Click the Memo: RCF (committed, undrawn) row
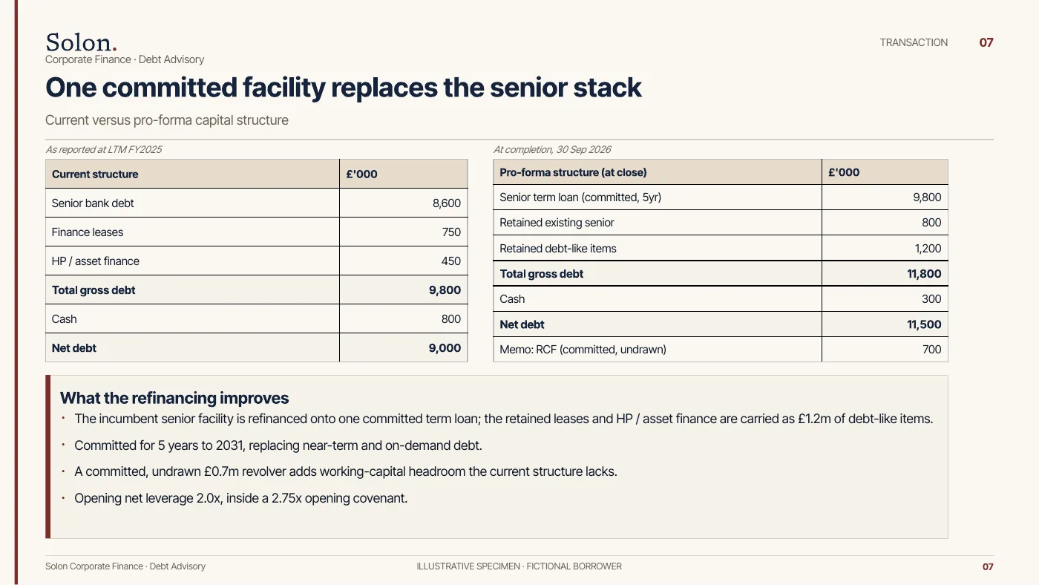Screen dimensions: 1039x585 pos(721,349)
